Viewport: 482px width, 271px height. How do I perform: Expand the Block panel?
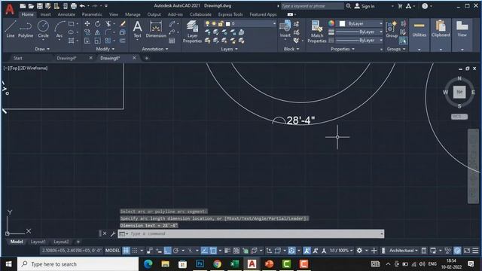click(291, 49)
